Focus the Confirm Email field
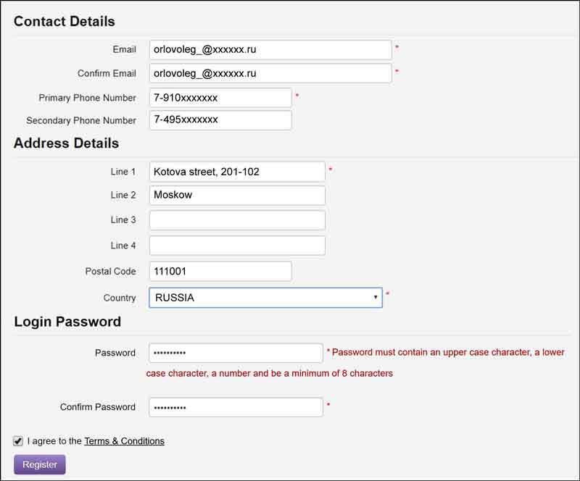This screenshot has height=481, width=580. [270, 73]
